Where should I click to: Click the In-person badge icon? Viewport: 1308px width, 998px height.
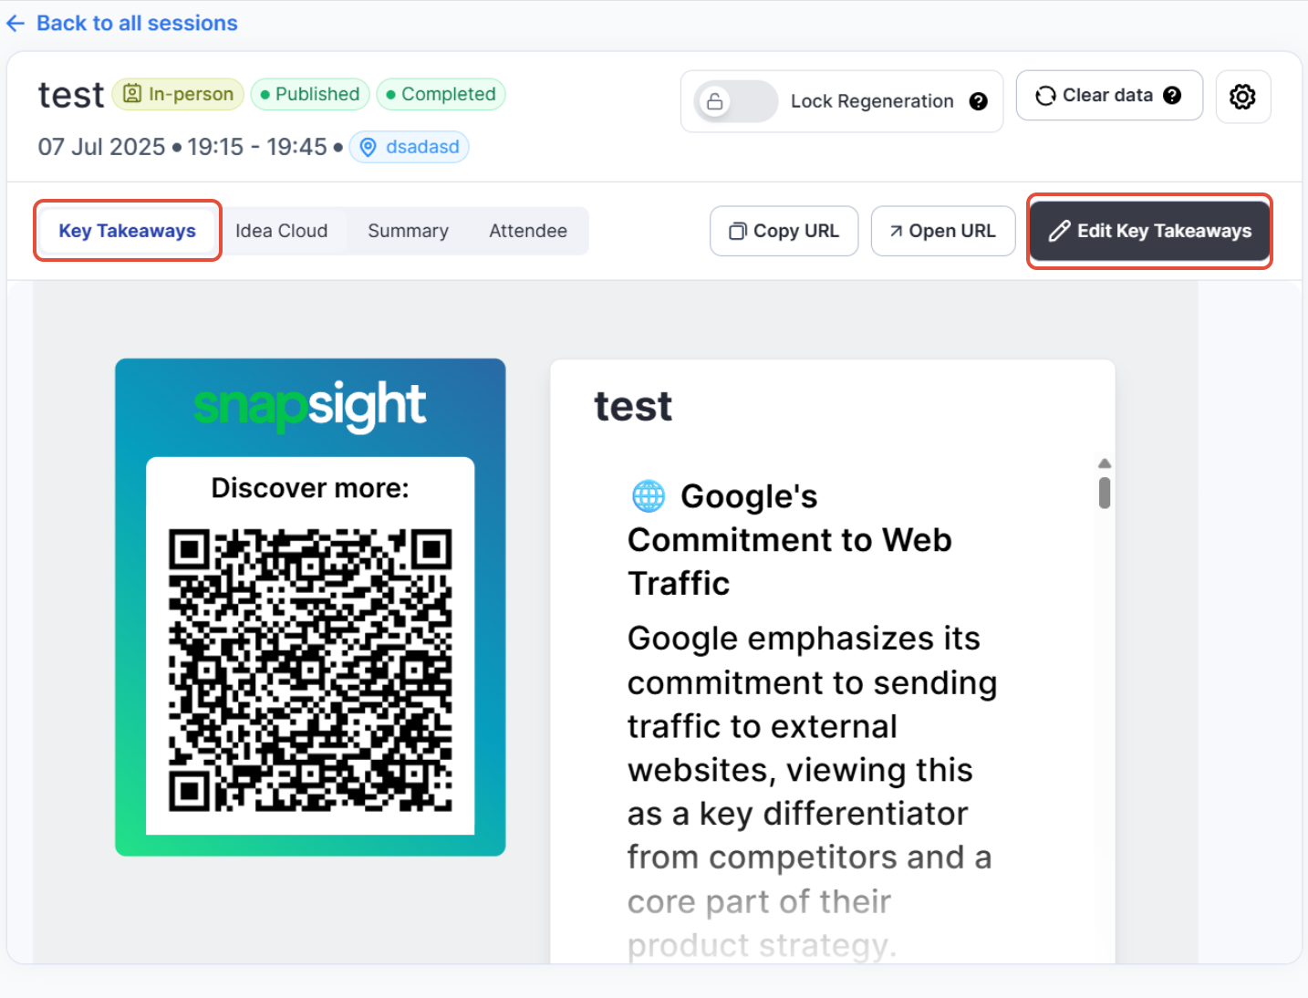pos(133,94)
